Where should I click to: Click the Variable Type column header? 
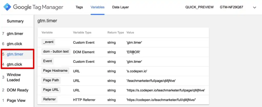click(x=82, y=32)
